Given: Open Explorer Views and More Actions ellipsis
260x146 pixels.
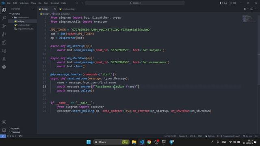Looking at the screenshot, I should (x=33, y=9).
